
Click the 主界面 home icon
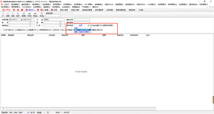[x=6, y=10]
